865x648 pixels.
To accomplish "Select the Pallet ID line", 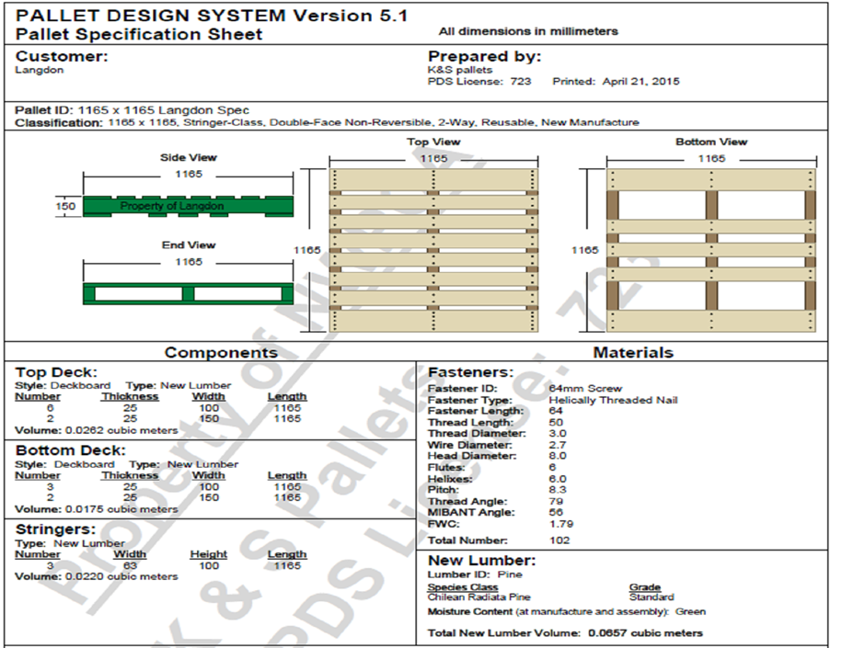I will tap(133, 110).
